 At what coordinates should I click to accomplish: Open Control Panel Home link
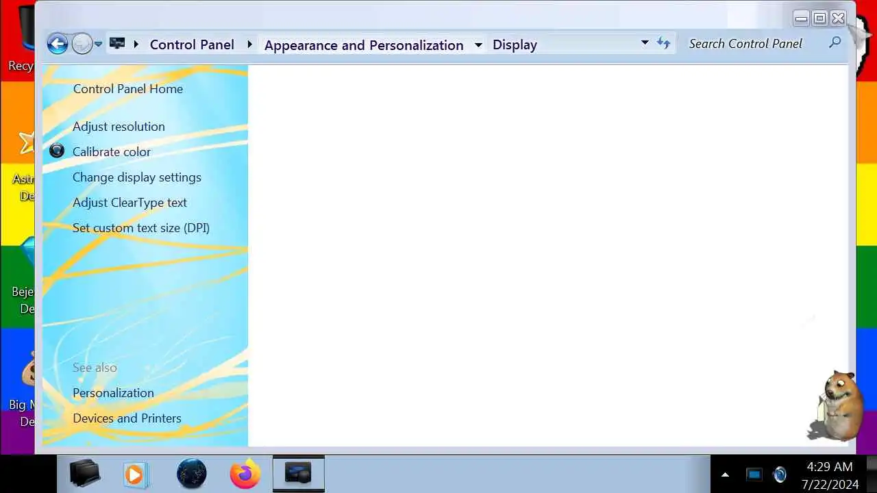click(128, 89)
